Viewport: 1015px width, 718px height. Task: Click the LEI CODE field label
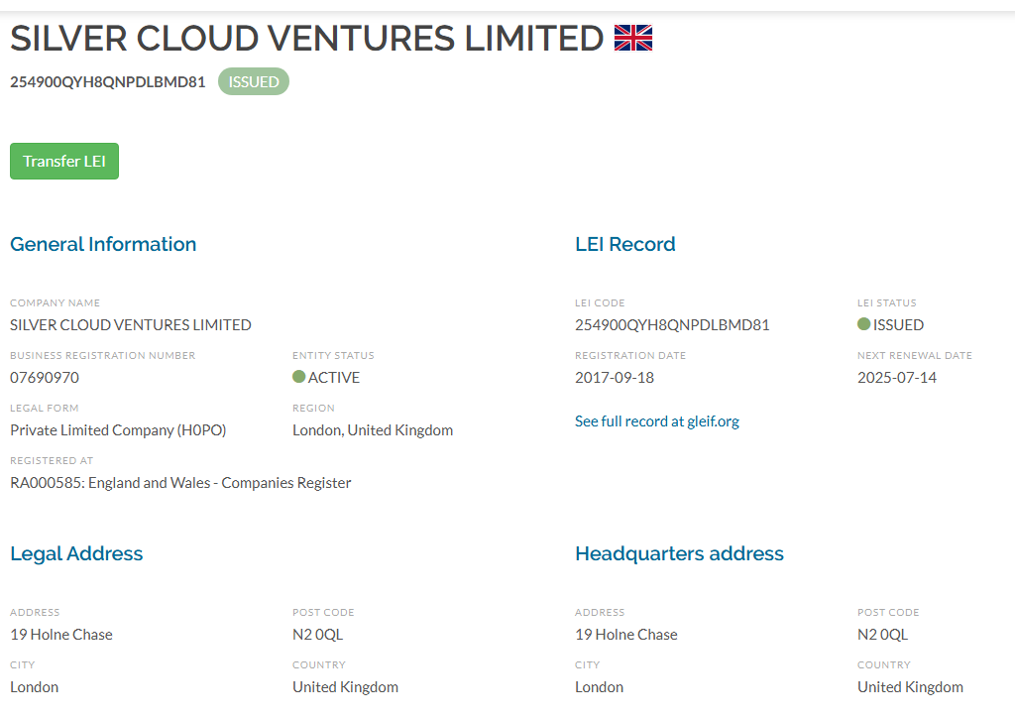600,303
